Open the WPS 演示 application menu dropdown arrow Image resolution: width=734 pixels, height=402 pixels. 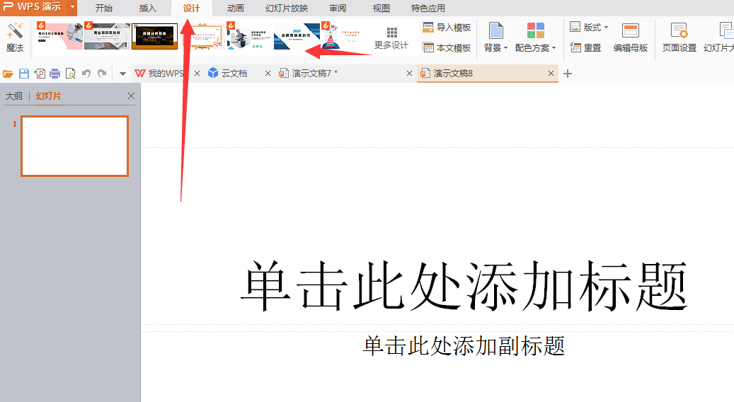click(x=73, y=7)
